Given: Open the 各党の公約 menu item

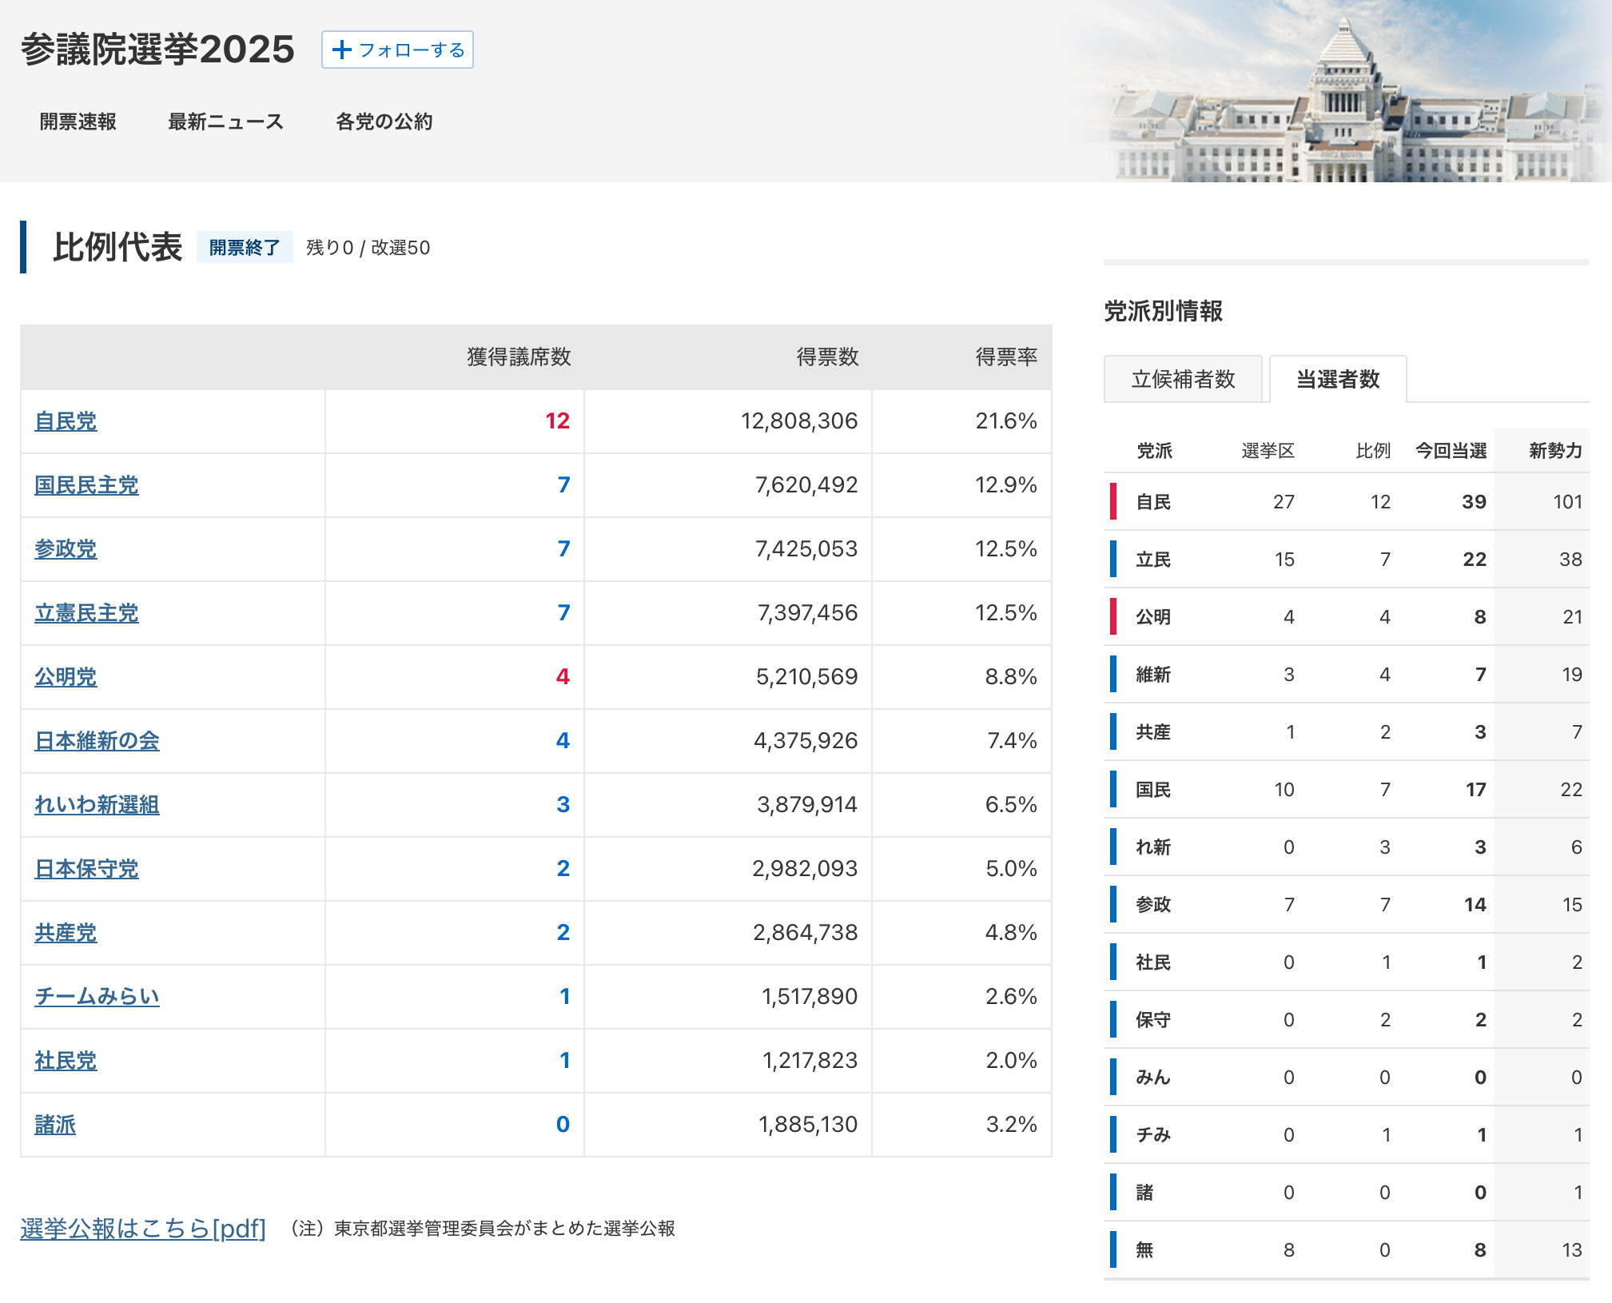Looking at the screenshot, I should tap(384, 122).
